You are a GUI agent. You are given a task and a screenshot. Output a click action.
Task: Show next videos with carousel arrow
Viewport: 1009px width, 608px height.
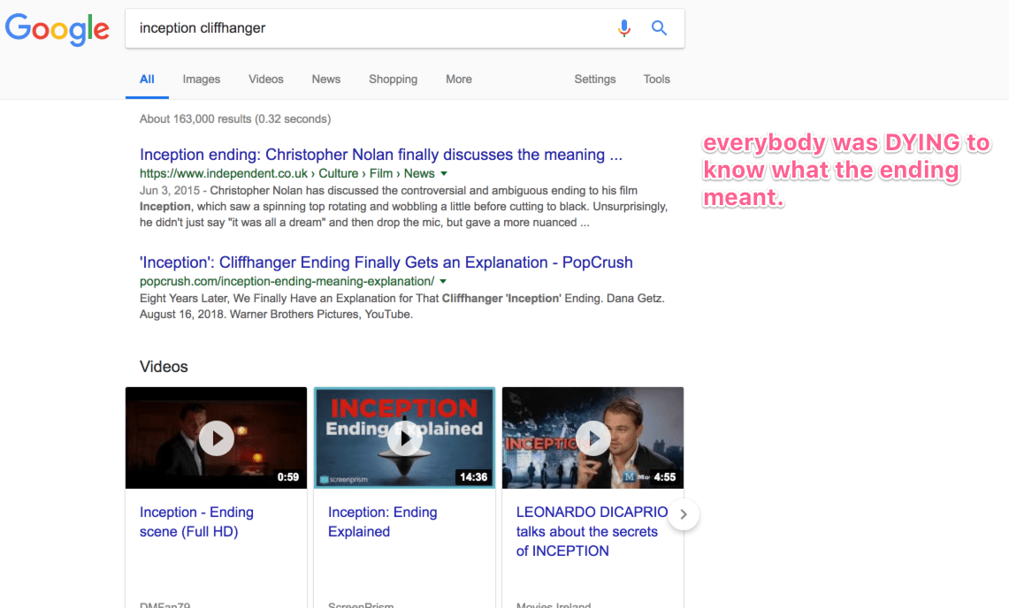click(684, 514)
